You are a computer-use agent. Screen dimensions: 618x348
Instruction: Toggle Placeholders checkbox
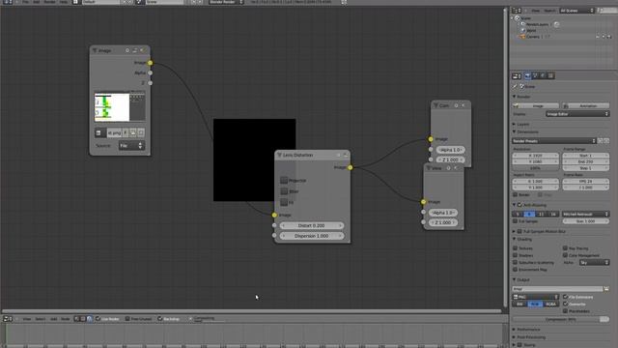pos(565,311)
